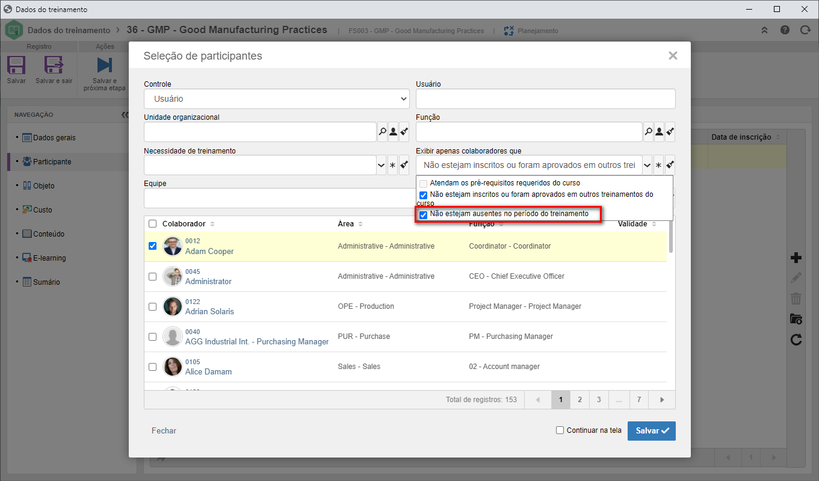Click the magnifier icon beside Unidade organizacional
This screenshot has width=819, height=481.
382,132
